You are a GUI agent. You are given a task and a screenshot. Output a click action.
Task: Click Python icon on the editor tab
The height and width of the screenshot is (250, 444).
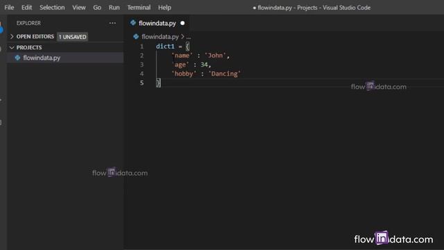tap(133, 23)
